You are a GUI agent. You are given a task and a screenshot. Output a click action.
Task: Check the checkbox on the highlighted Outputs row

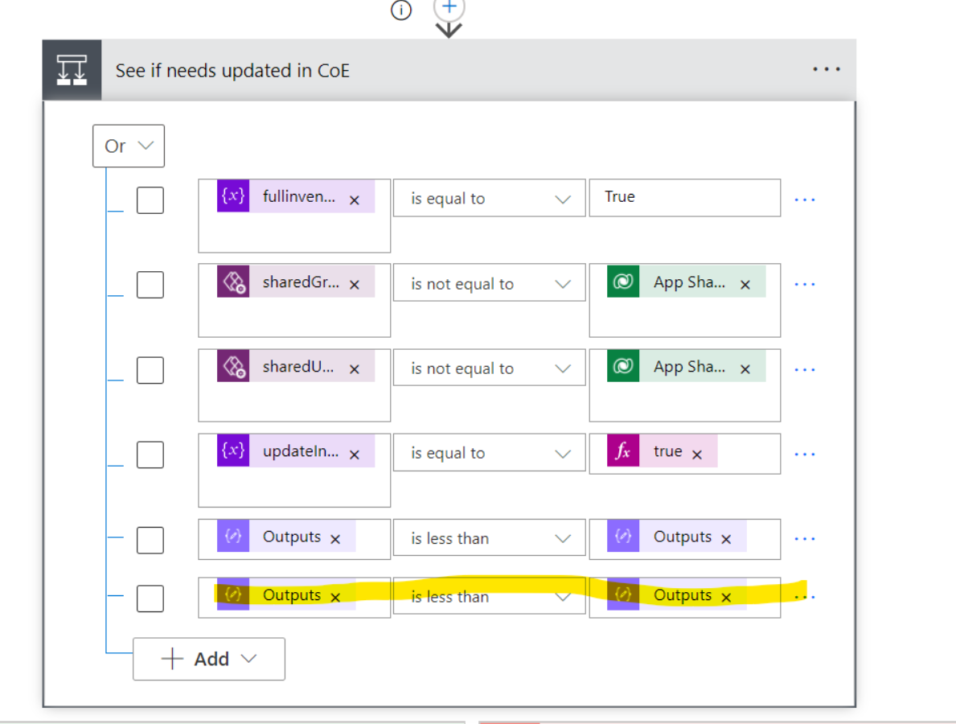pyautogui.click(x=150, y=599)
